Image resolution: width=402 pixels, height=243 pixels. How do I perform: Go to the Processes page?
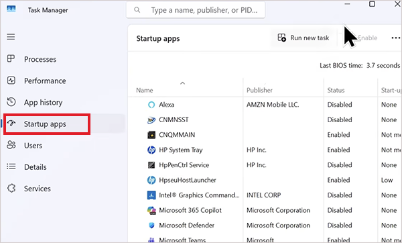(40, 59)
